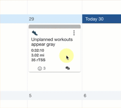Click the gray status bar on workout card
121x108 pixels.
click(55, 26)
